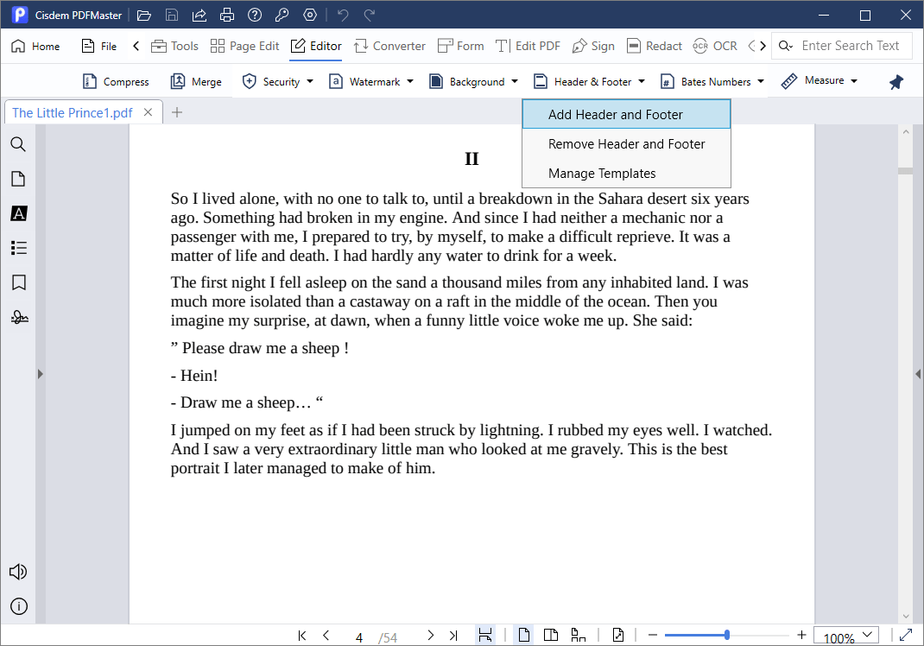Click the Undo arrow
Viewport: 924px width, 646px height.
(343, 16)
